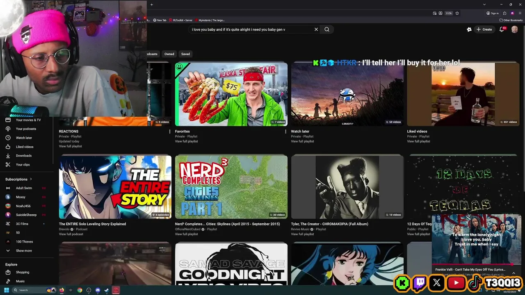
Task: Open the New Tab bookmark
Action: [160, 20]
